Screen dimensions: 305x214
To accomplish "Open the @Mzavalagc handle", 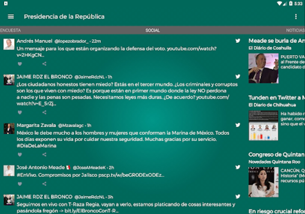I will [x=71, y=125].
